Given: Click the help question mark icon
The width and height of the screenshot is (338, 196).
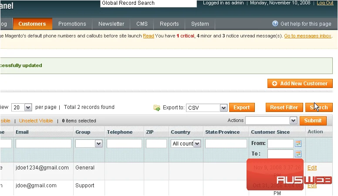Looking at the screenshot, I should 275,24.
